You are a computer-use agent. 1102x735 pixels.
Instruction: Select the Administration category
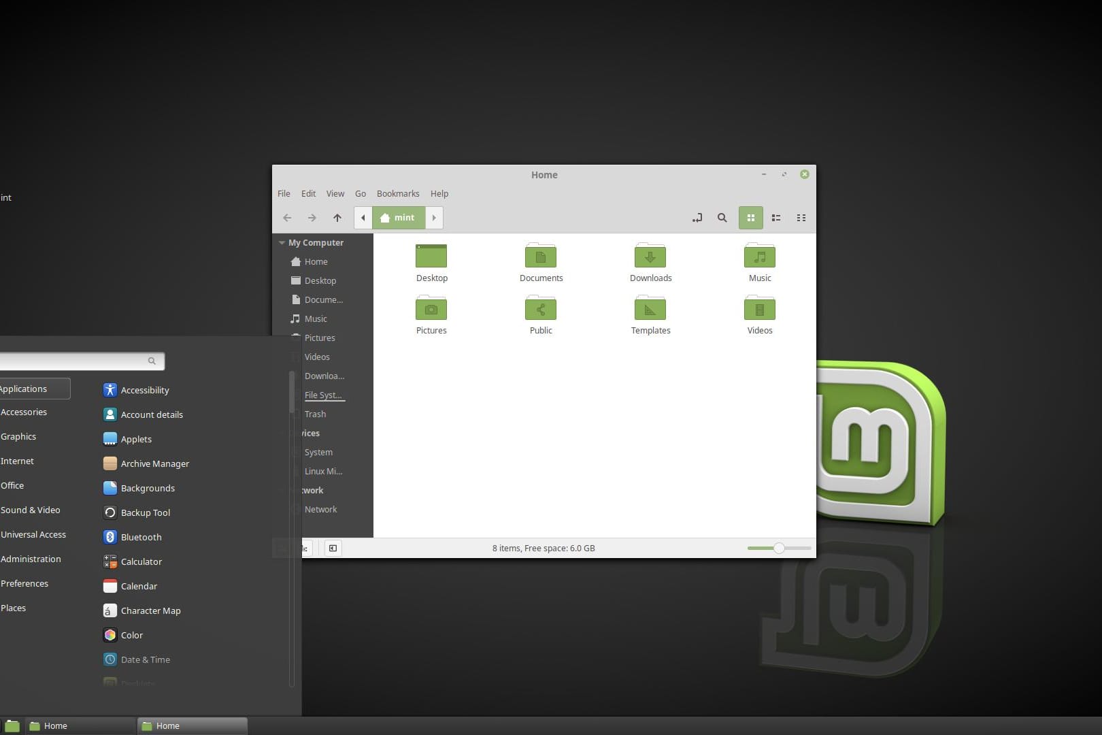(x=31, y=559)
